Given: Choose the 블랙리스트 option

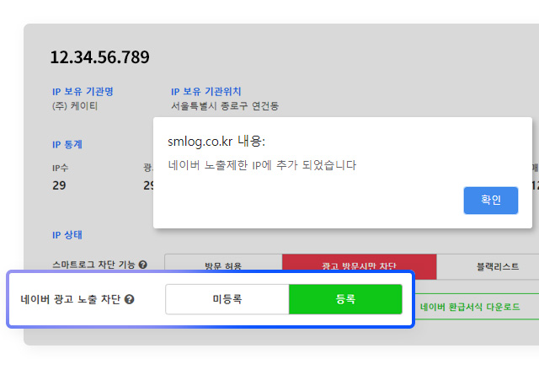Looking at the screenshot, I should pos(498,266).
